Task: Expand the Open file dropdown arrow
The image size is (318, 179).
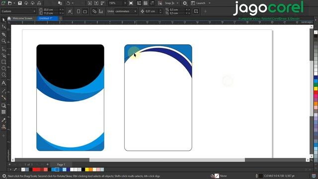Action: click(14, 3)
